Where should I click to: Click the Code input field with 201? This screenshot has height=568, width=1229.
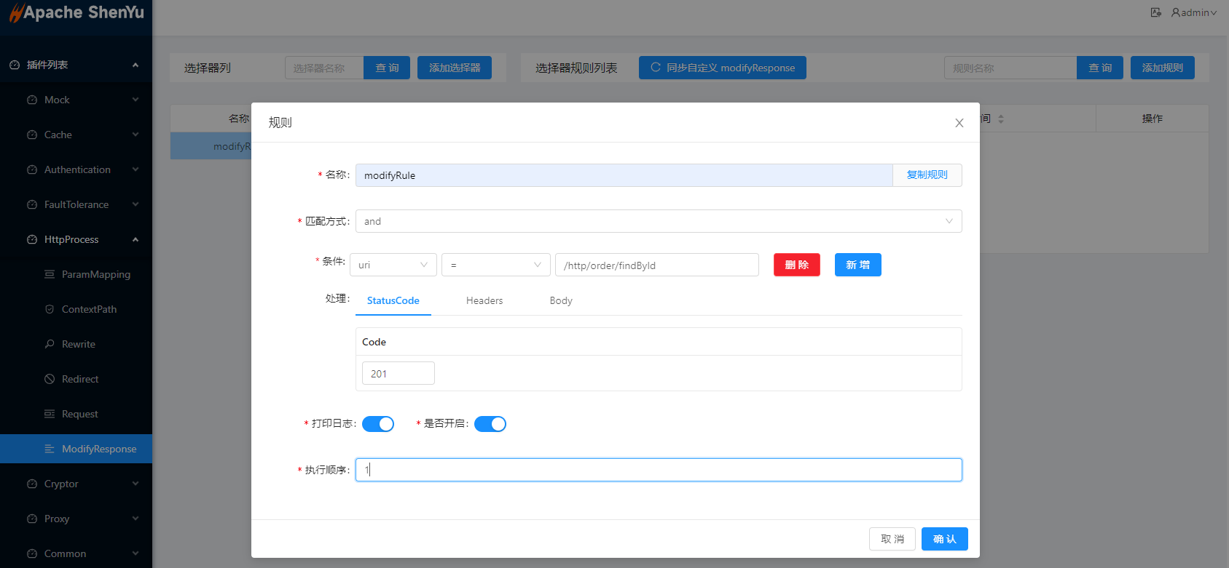(x=398, y=373)
